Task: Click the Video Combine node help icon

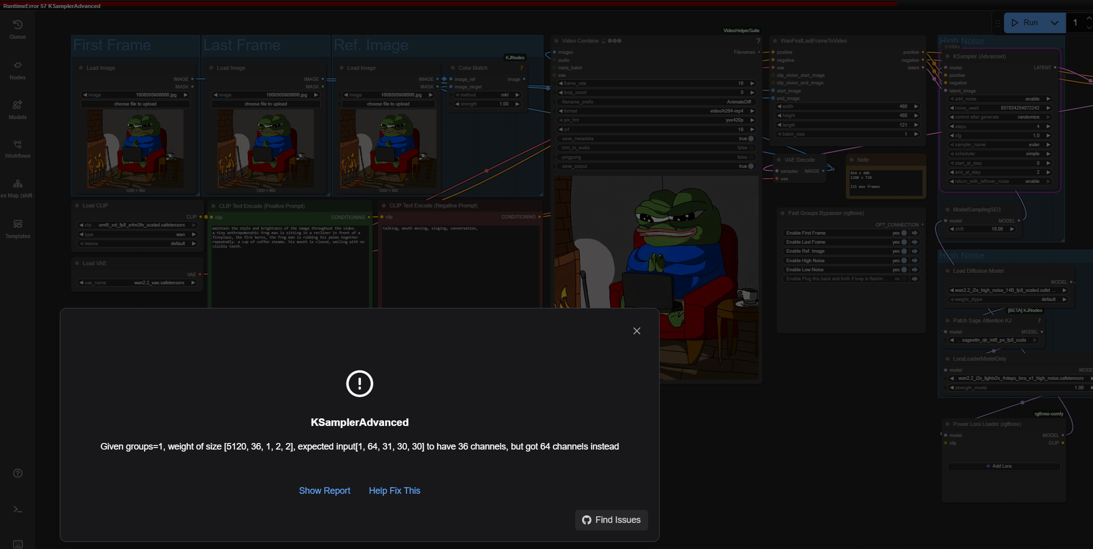Action: point(758,41)
